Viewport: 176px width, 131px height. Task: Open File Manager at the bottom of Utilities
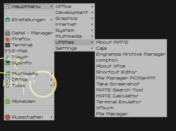click(x=131, y=114)
